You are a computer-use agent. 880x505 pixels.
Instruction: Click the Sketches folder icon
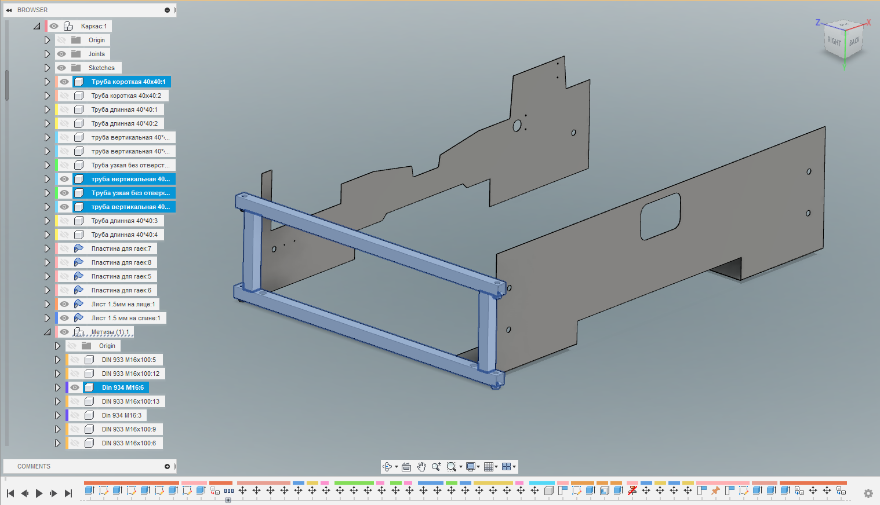tap(76, 68)
